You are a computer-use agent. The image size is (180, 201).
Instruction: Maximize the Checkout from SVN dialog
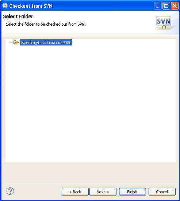tap(166, 6)
